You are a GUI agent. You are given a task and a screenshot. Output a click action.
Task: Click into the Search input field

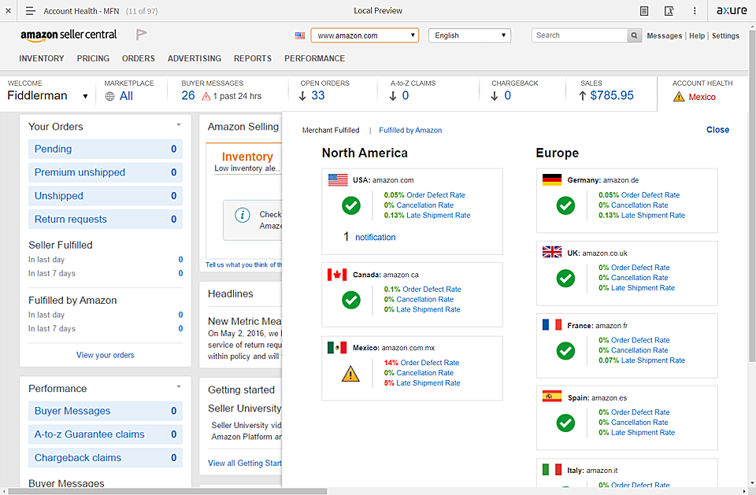tap(579, 35)
